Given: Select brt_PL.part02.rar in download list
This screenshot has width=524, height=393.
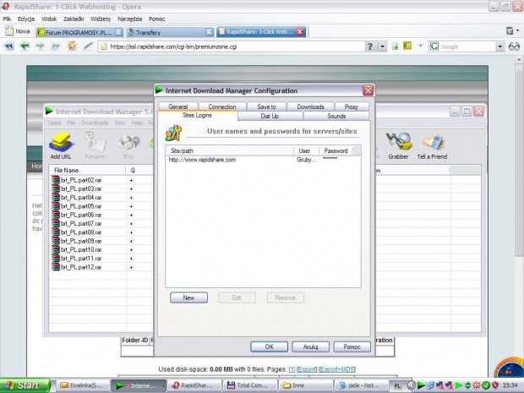Looking at the screenshot, I should [77, 180].
